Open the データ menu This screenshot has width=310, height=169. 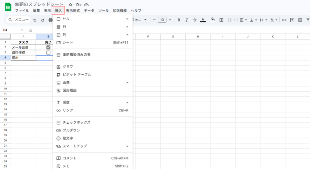pos(89,11)
